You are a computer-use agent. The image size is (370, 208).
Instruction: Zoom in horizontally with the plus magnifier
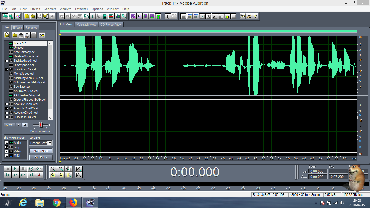click(53, 169)
